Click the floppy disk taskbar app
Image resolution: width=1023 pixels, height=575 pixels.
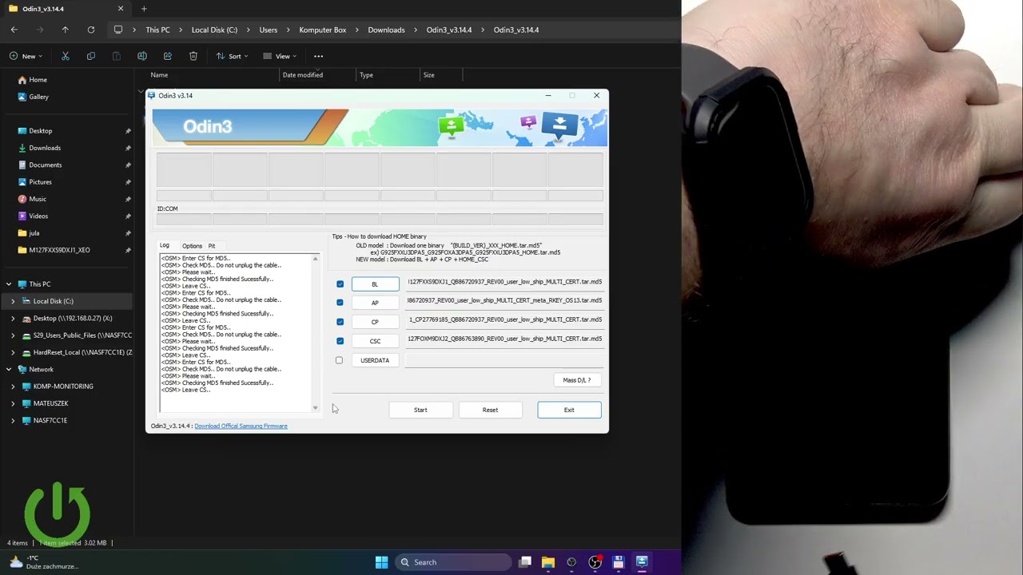(x=618, y=562)
